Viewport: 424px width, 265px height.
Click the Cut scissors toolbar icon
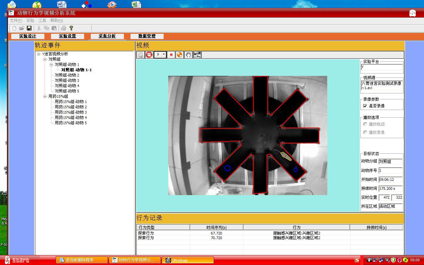pos(39,28)
